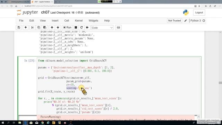Restart kernel and run all with fast-forward icon
The height and width of the screenshot is (125, 222).
pos(87,27)
